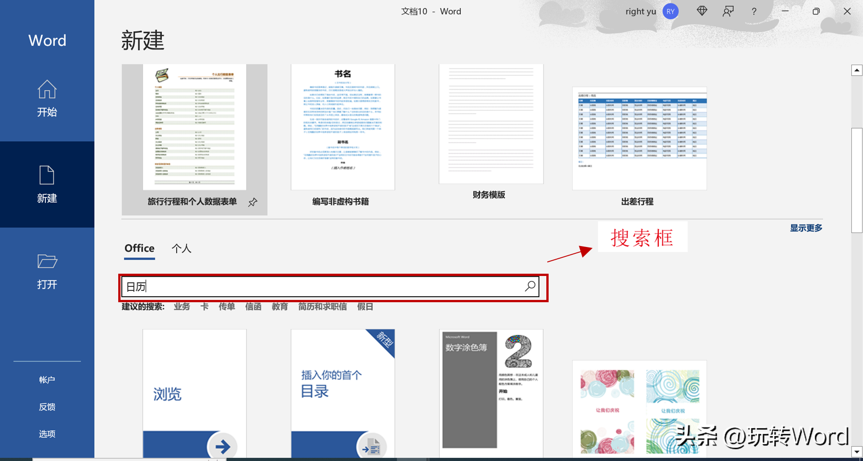Image resolution: width=863 pixels, height=461 pixels.
Task: Open 编写非虚构书籍 template
Action: 343,127
